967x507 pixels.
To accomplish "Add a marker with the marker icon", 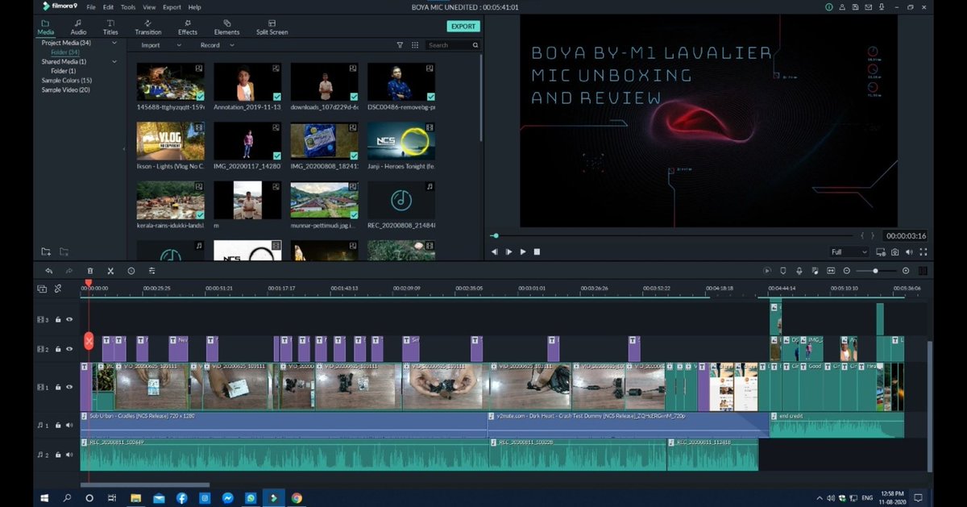I will click(782, 271).
